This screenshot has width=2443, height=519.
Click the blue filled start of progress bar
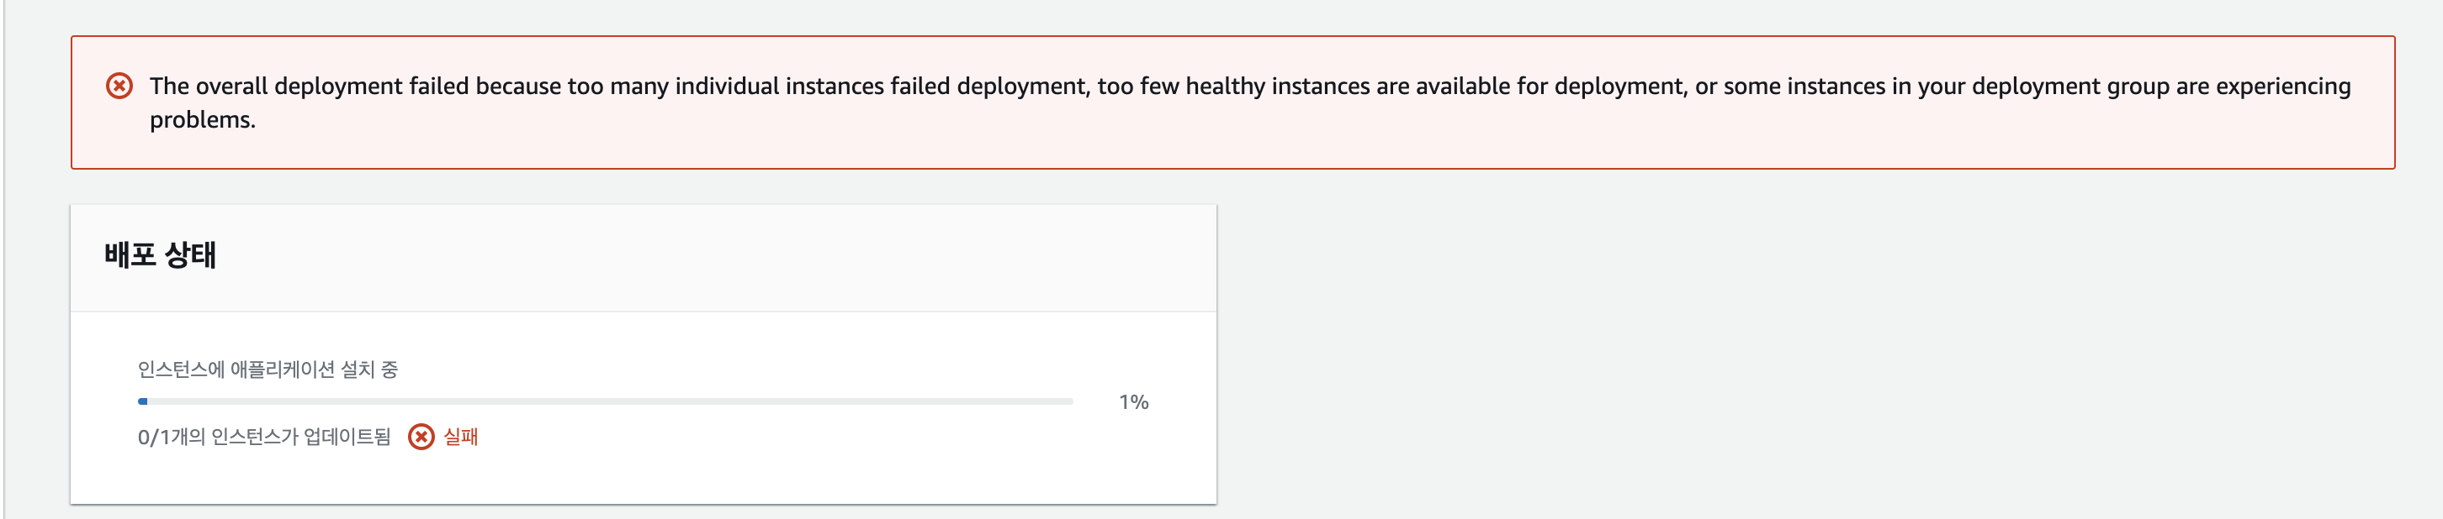coord(142,401)
